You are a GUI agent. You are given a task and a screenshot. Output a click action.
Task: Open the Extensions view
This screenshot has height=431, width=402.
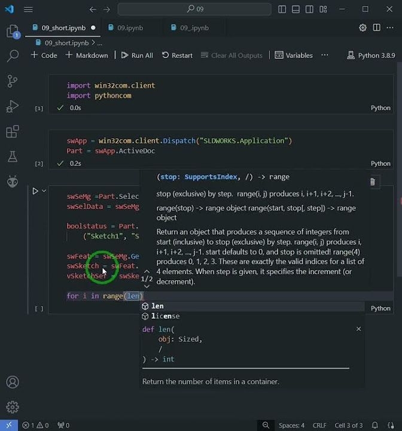(13, 132)
